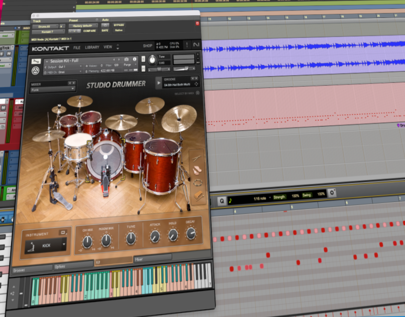Screen dimensions: 405x317
Task: Open quantize settings gear icon
Action: coord(332,193)
